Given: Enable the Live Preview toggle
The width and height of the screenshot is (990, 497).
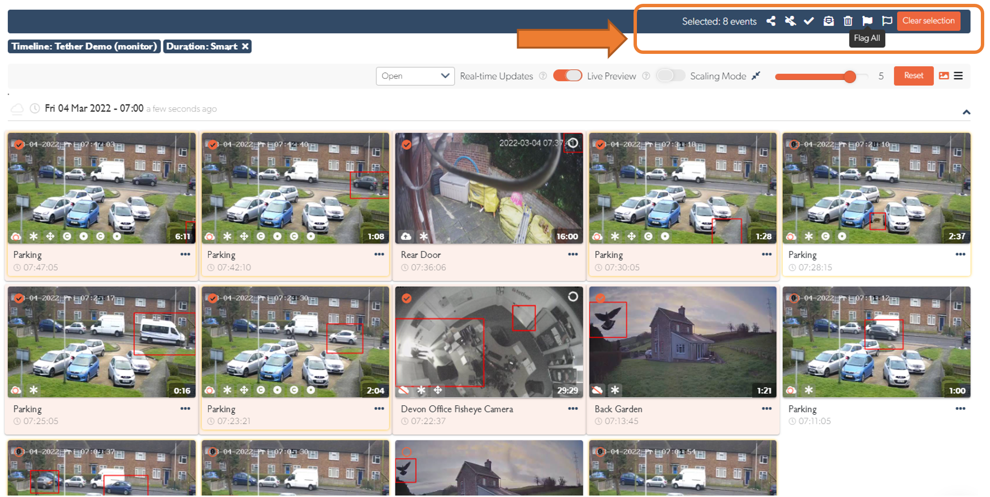Looking at the screenshot, I should [x=670, y=76].
